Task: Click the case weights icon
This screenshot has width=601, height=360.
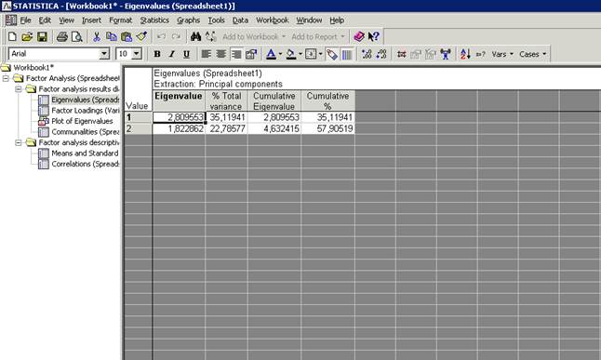Action: 446,54
